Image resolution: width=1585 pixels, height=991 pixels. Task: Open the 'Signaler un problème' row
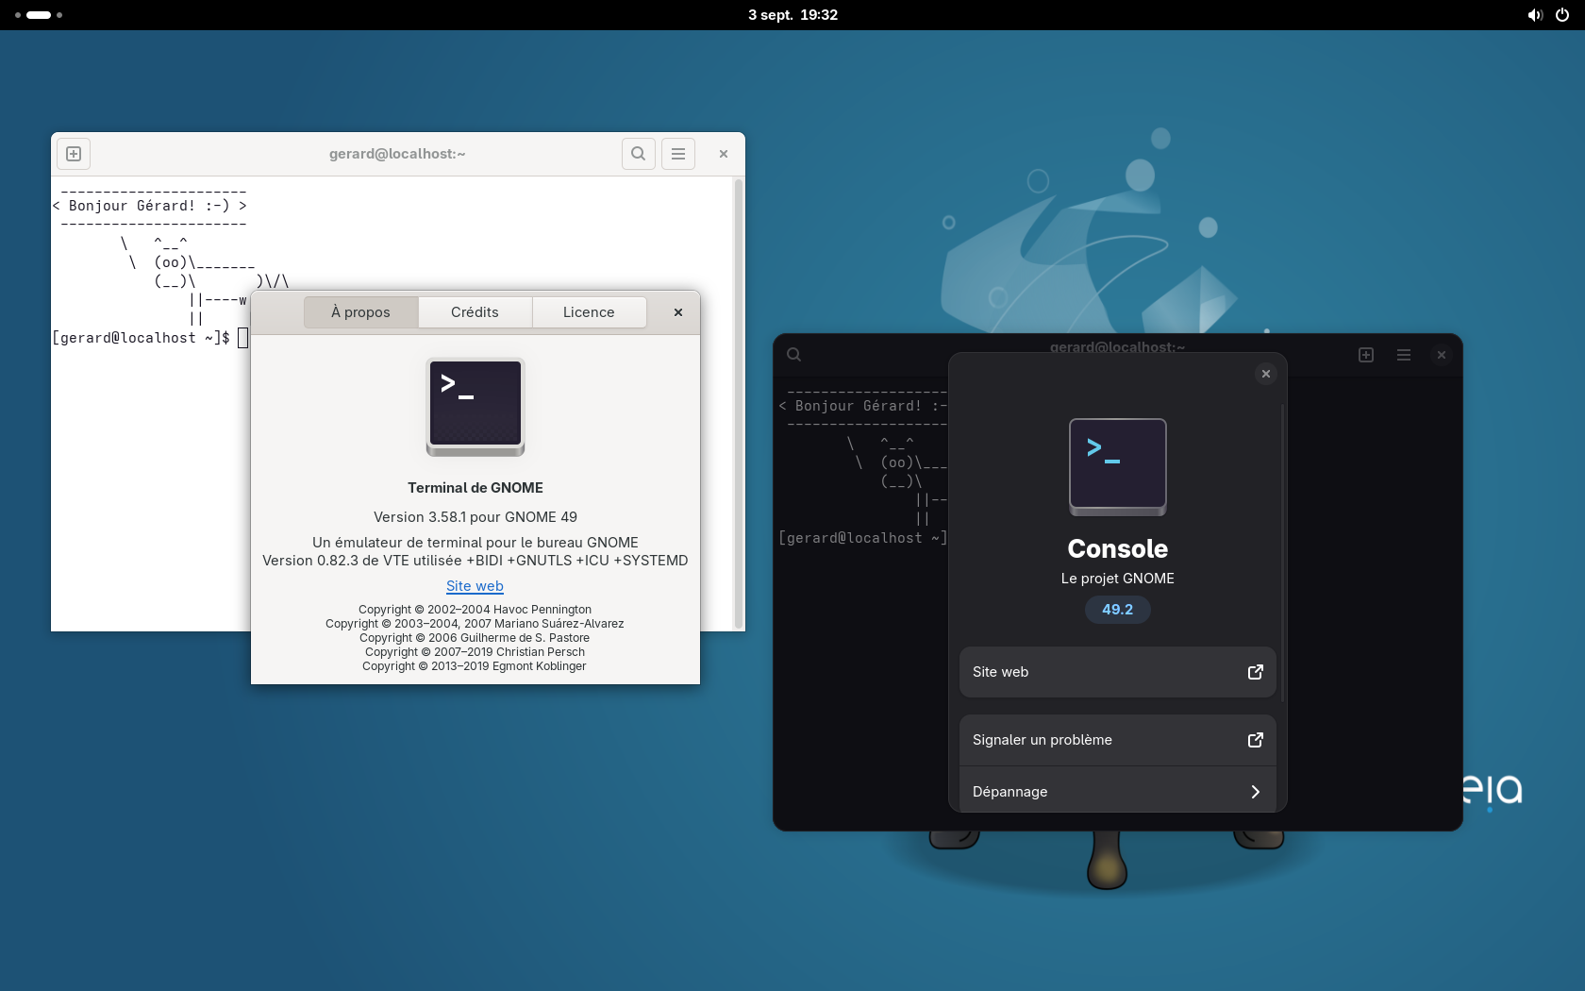[x=1118, y=740]
